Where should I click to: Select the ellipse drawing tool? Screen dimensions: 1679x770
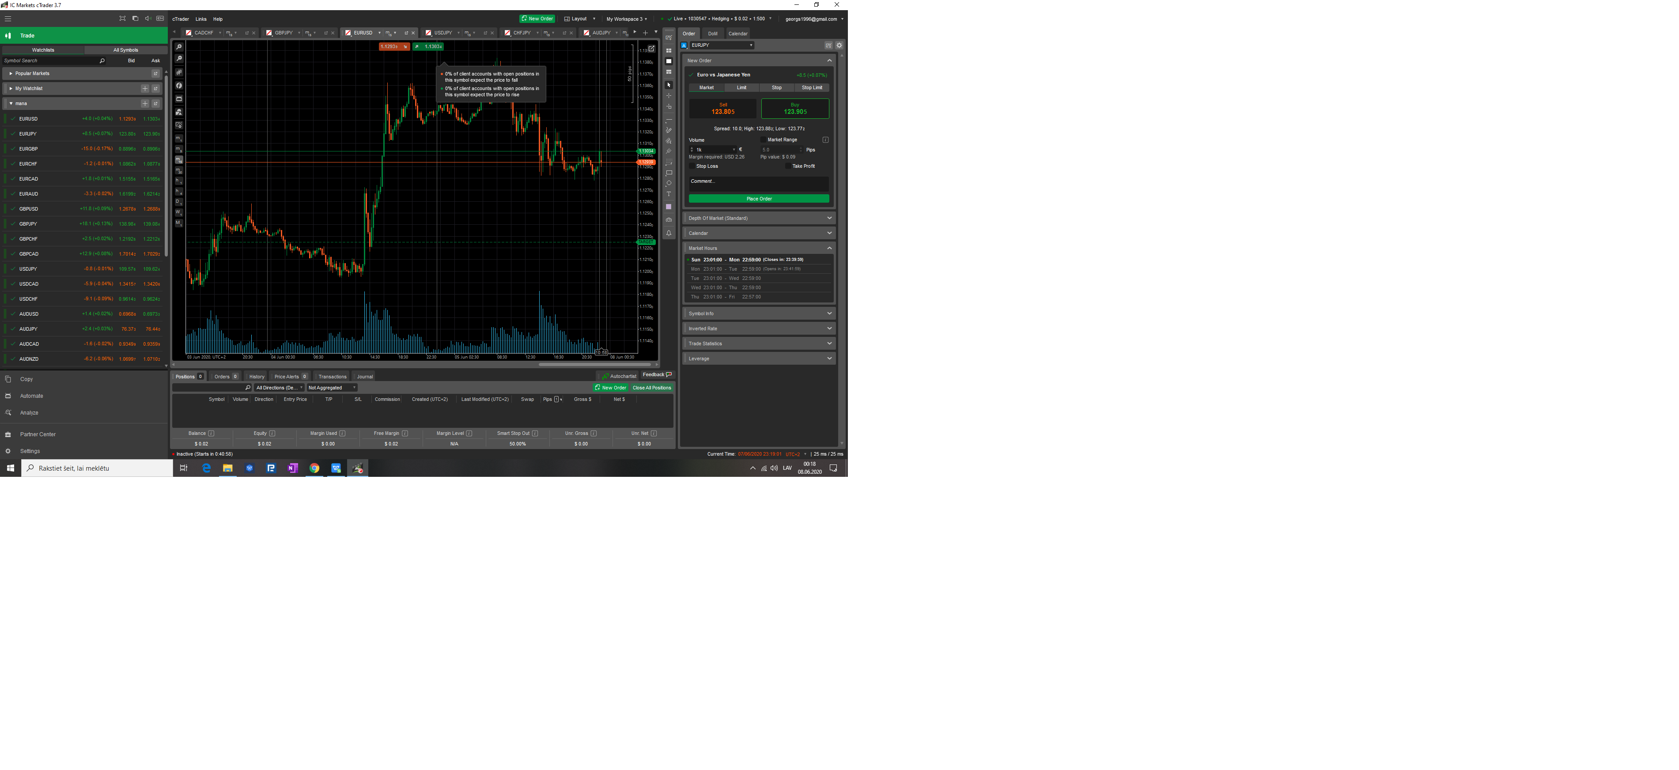[668, 183]
